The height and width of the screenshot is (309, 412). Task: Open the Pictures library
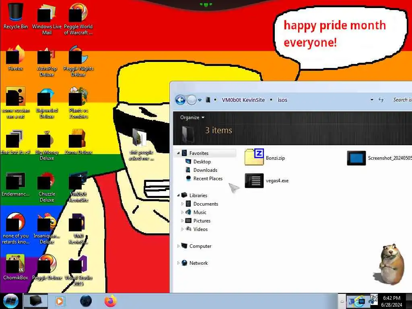click(202, 221)
